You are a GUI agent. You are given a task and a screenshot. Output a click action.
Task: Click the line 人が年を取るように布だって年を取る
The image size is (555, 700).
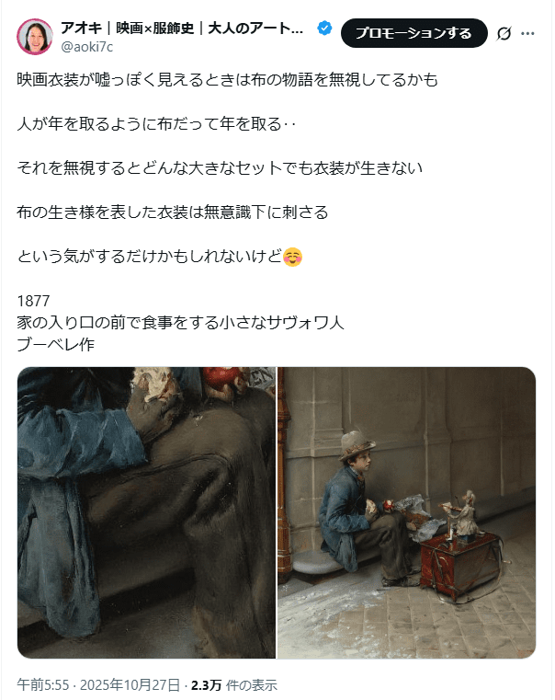[x=156, y=123]
